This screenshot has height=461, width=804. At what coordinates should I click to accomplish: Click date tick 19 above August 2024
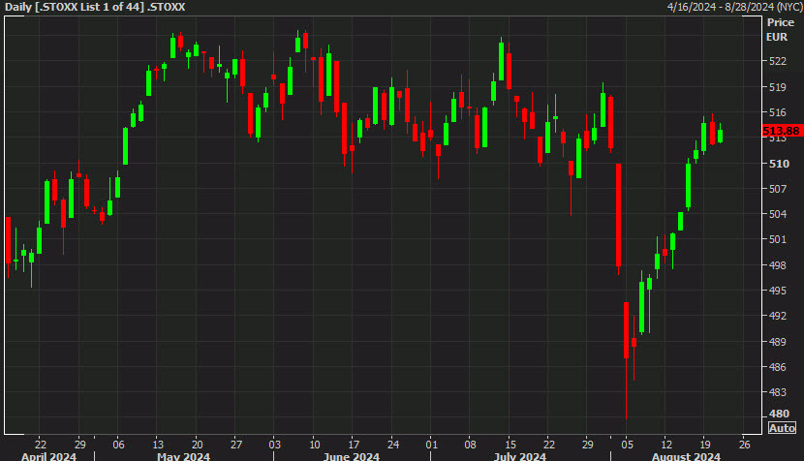(x=705, y=445)
